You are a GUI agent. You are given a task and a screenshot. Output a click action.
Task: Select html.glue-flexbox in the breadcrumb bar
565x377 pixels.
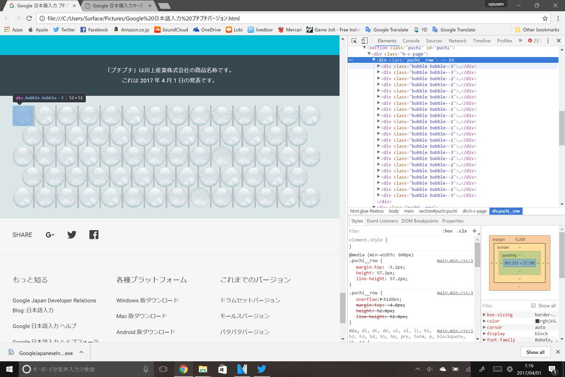[367, 211]
